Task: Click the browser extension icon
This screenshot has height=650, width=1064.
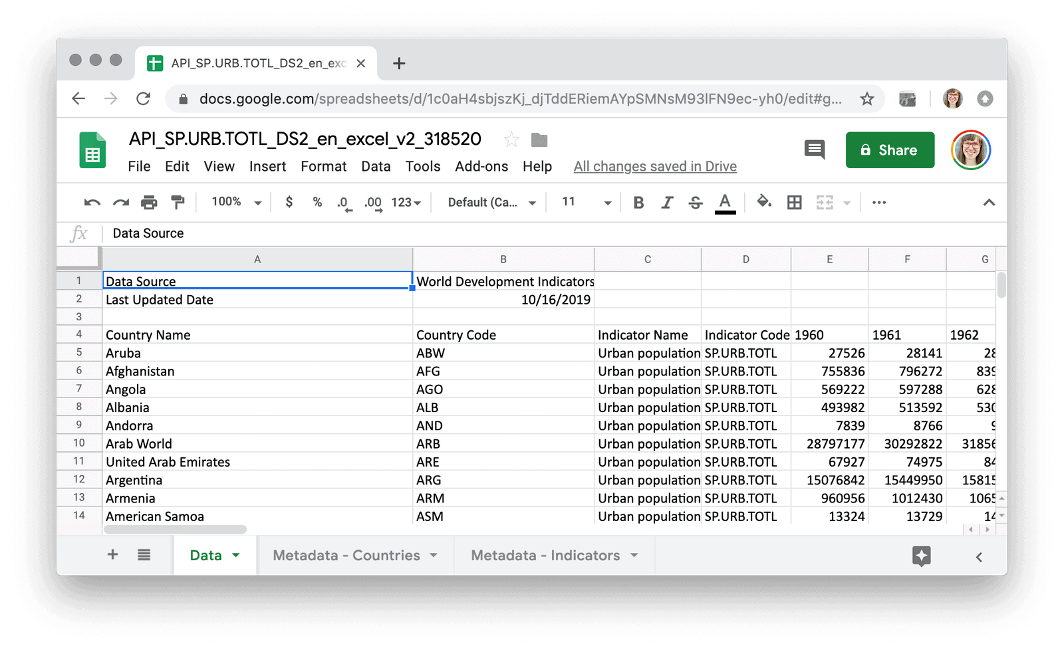Action: pyautogui.click(x=907, y=99)
